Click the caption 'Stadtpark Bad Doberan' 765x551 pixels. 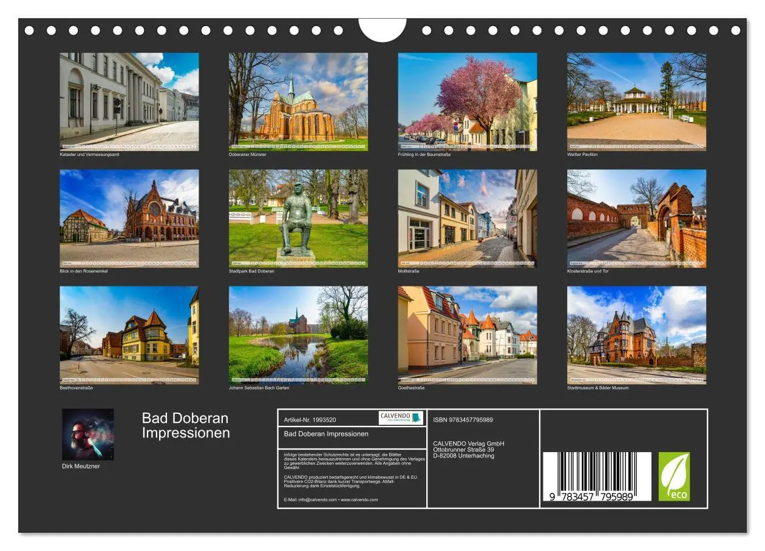click(x=251, y=271)
